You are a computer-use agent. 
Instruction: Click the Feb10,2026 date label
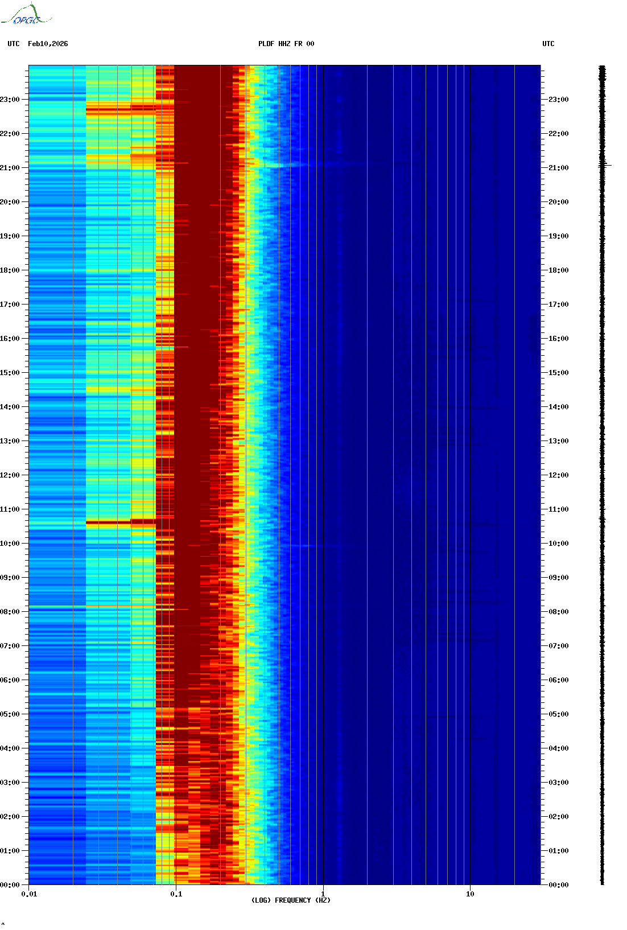tap(48, 44)
